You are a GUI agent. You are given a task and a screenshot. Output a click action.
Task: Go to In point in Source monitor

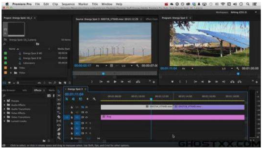pyautogui.click(x=101, y=82)
